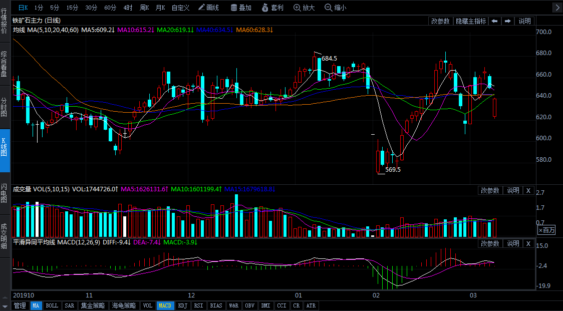Click the 684.5 high price marker
563x311 pixels.
329,59
